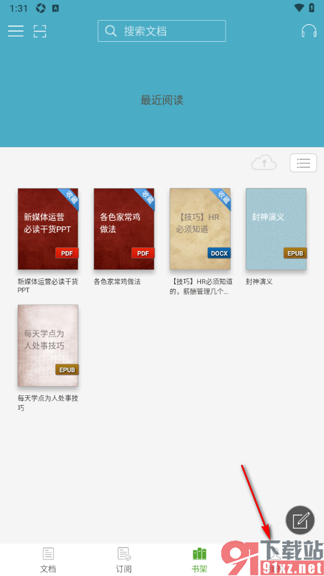Tap the 1:31 clock in status bar
Viewport: 324px width, 576px height.
point(18,8)
